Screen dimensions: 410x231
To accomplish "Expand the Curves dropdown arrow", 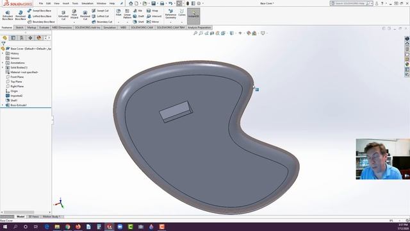I will (182, 22).
